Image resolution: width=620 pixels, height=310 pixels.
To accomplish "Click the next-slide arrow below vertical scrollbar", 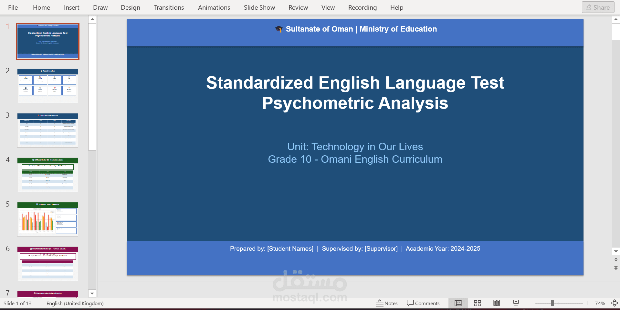I will (615, 268).
